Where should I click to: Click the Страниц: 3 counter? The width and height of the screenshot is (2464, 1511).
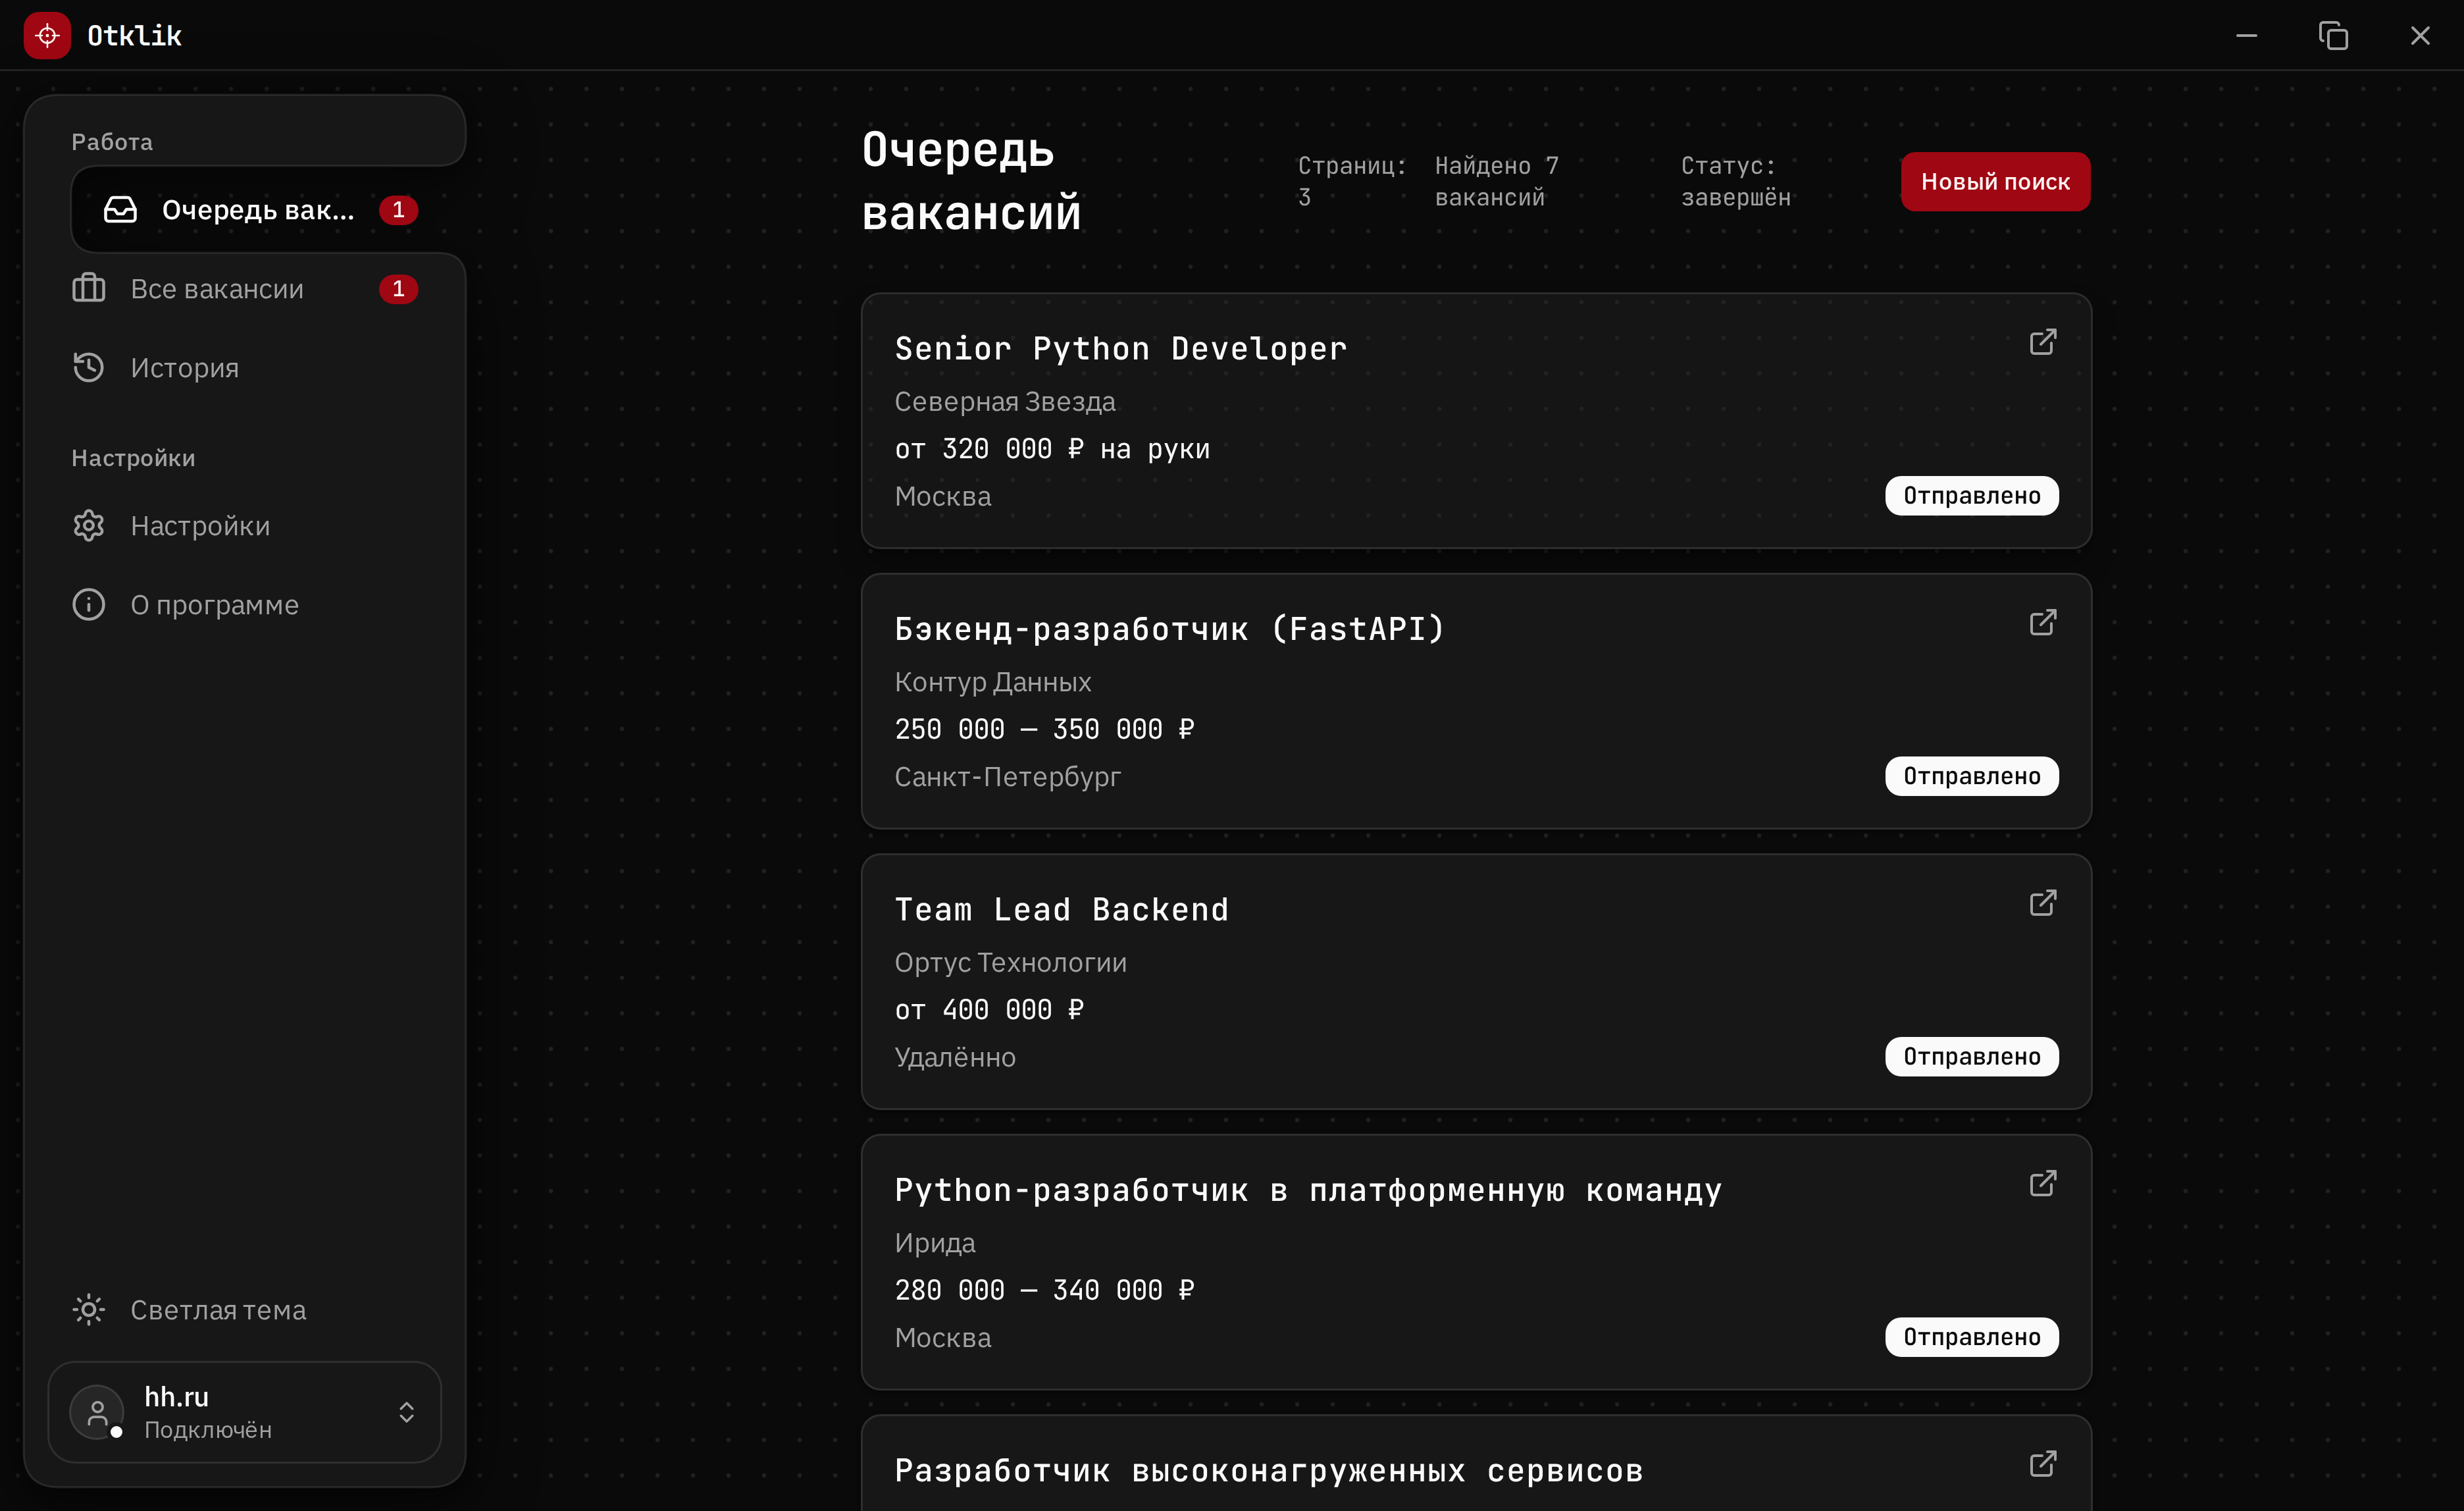point(1351,181)
